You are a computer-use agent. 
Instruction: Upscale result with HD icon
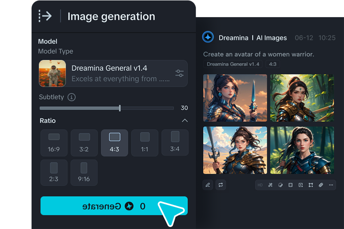click(x=260, y=185)
